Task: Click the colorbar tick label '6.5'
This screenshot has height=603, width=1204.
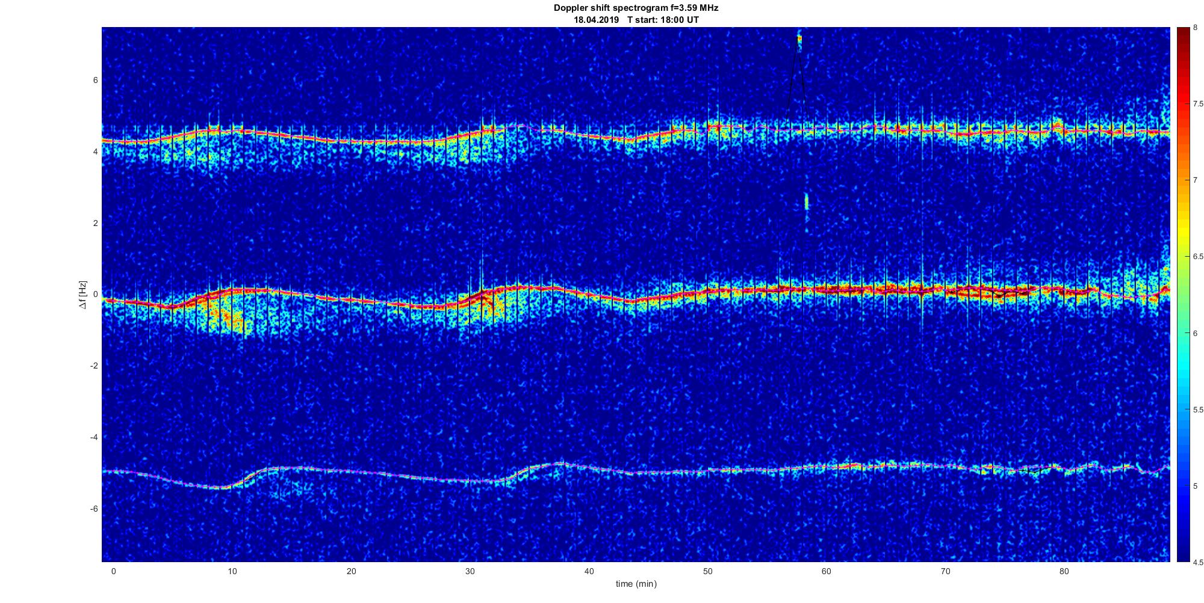Action: click(x=1199, y=257)
